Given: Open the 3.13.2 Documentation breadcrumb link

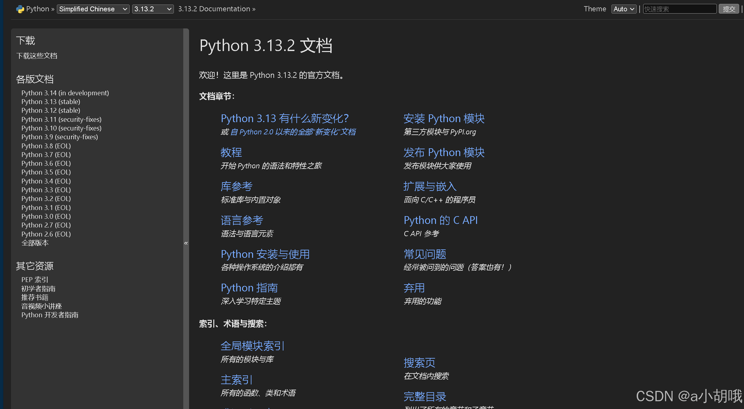Looking at the screenshot, I should tap(214, 9).
